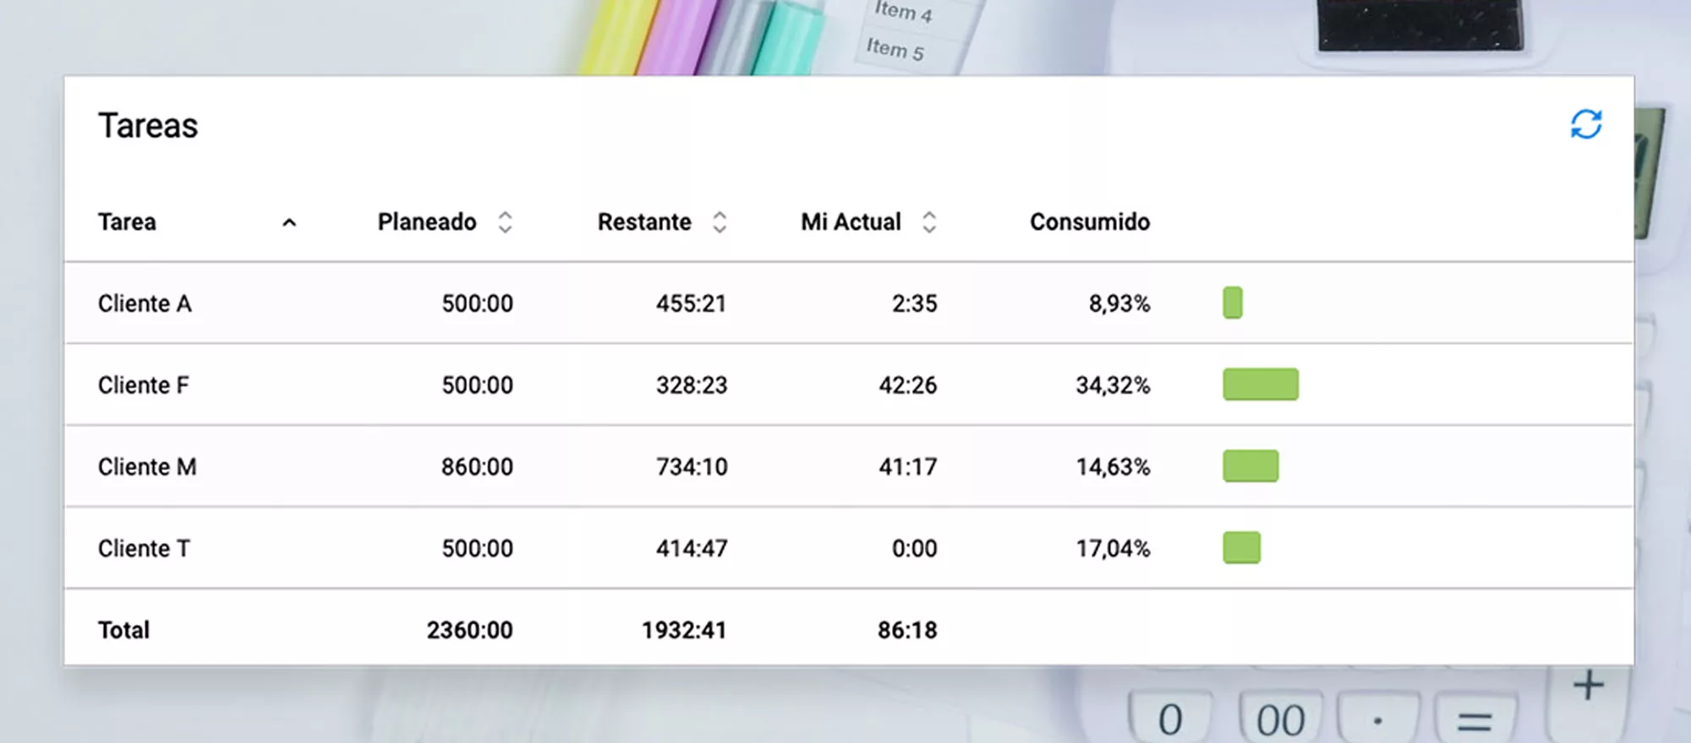The image size is (1691, 743).
Task: Click Cliente F consumption progress bar
Action: [x=1260, y=385]
